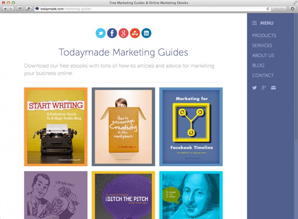Viewport: 298px width, 219px height.
Task: Open the Marketing for Facebook Timeline ebook
Action: [x=191, y=127]
